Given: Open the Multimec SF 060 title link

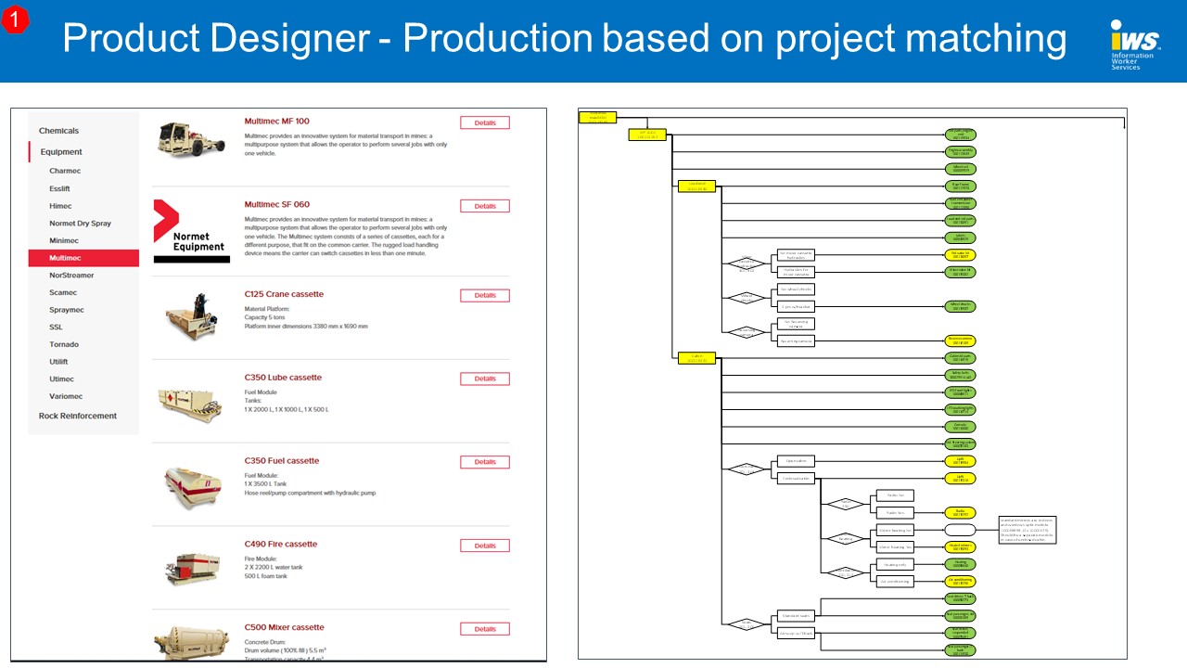Looking at the screenshot, I should coord(277,205).
